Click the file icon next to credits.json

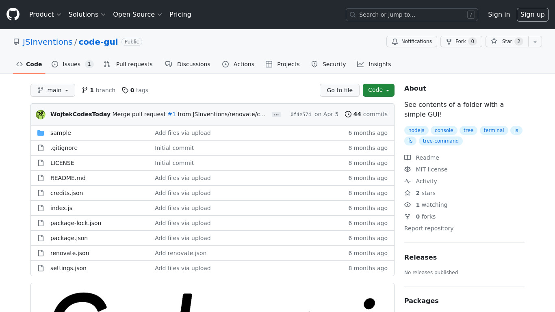coord(41,193)
